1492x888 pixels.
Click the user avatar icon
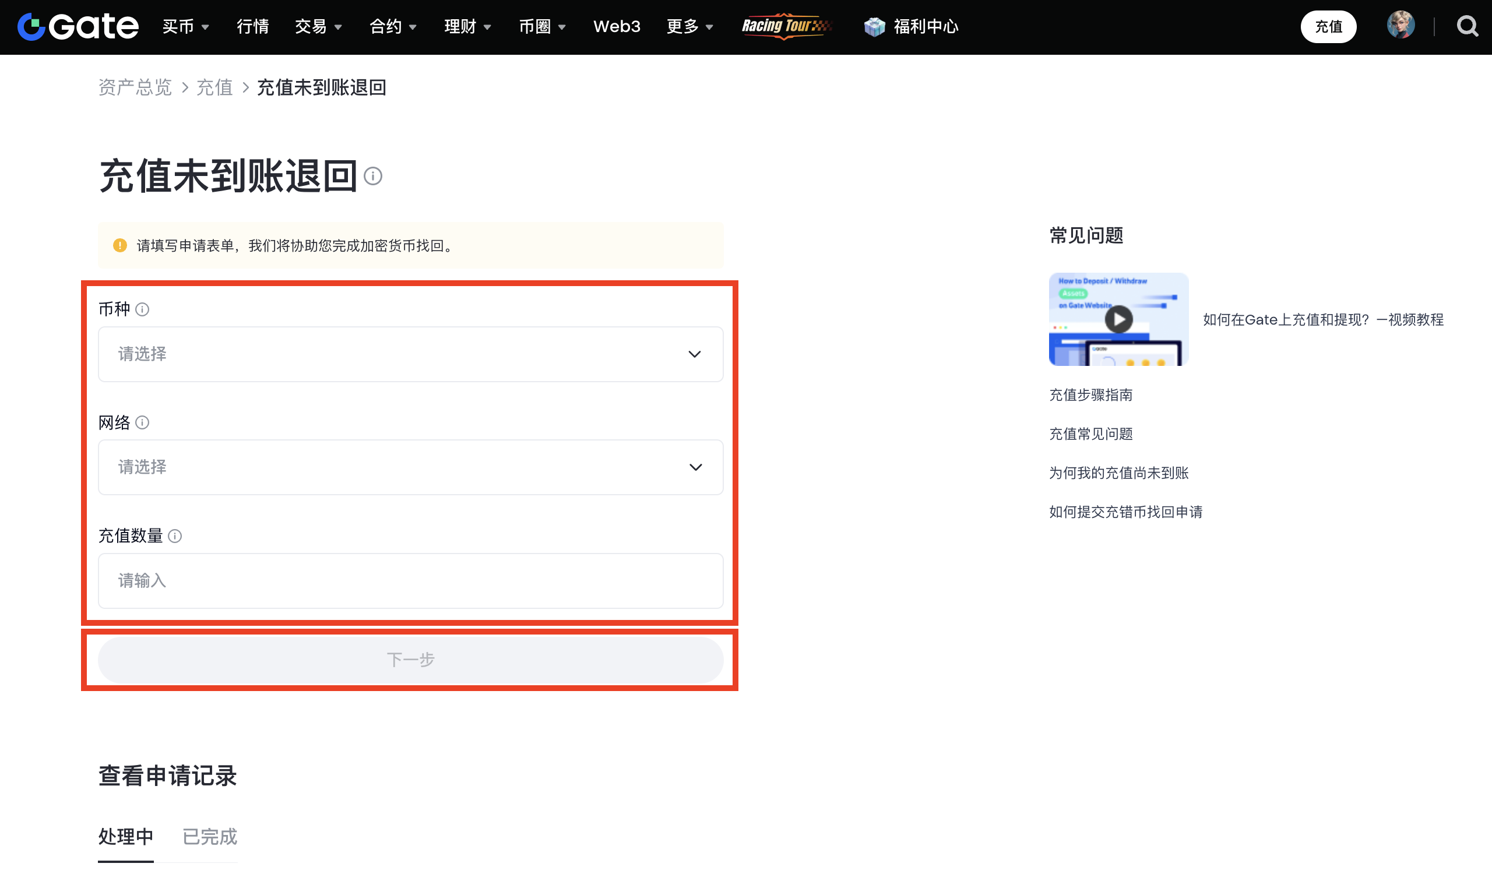1400,26
